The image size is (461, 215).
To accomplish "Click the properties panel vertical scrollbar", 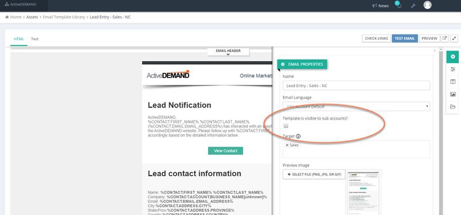I will (441, 131).
